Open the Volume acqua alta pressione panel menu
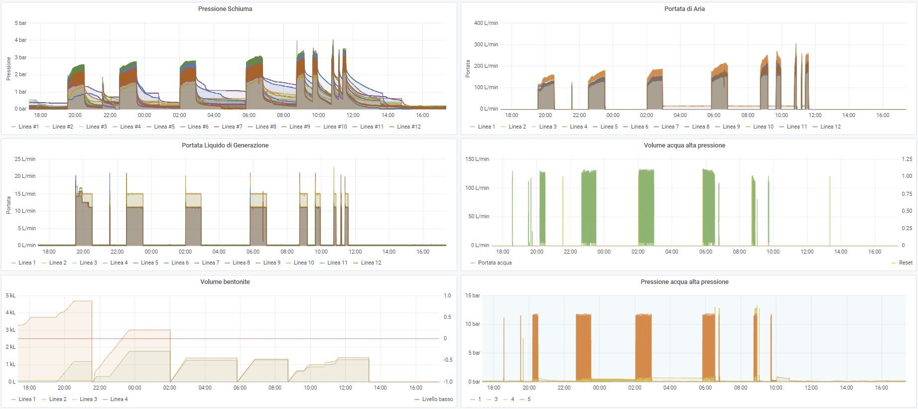This screenshot has height=409, width=918. [x=684, y=145]
